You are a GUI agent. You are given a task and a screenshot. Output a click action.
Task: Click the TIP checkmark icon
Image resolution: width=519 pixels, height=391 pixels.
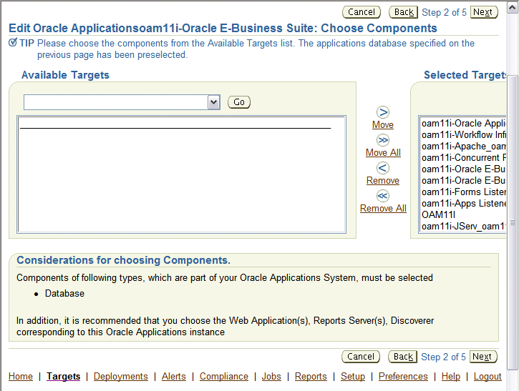click(x=13, y=43)
